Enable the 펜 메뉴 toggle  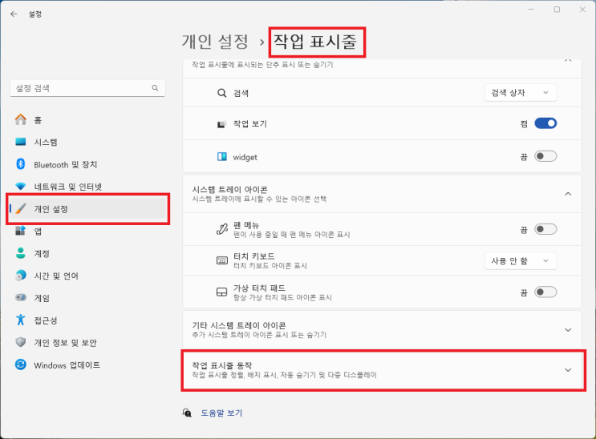[545, 229]
